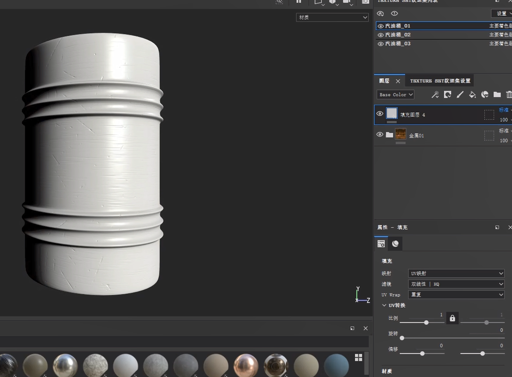Switch to grid view in the materials shelf
512x377 pixels.
point(359,357)
